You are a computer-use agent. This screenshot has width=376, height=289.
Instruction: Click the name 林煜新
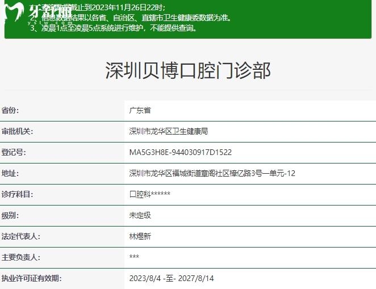(x=140, y=236)
